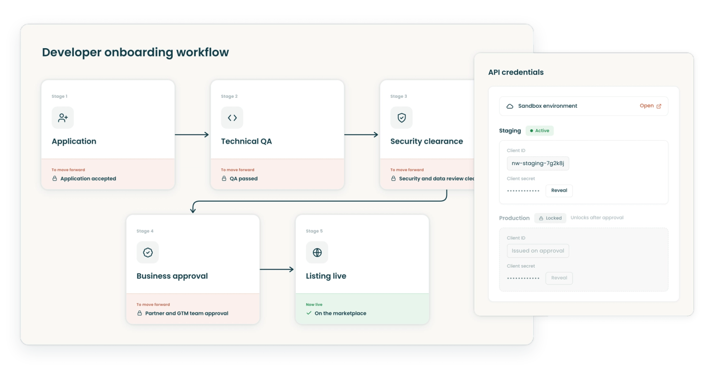714x369 pixels.
Task: Click the lock icon beside Application accepted
Action: pos(55,178)
